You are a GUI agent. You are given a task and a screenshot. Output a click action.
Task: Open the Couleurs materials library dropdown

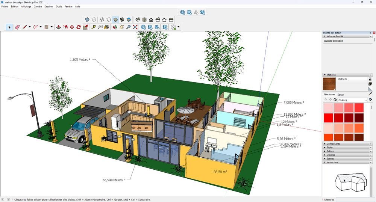point(353,100)
